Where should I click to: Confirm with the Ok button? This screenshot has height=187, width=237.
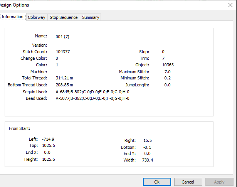tap(157, 182)
